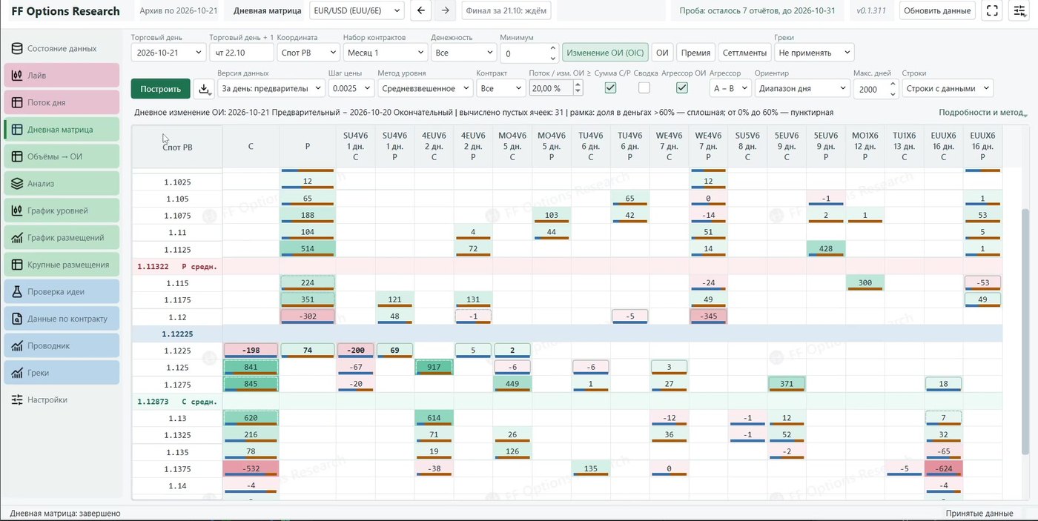Open Настройки settings page
1038x521 pixels.
62,399
